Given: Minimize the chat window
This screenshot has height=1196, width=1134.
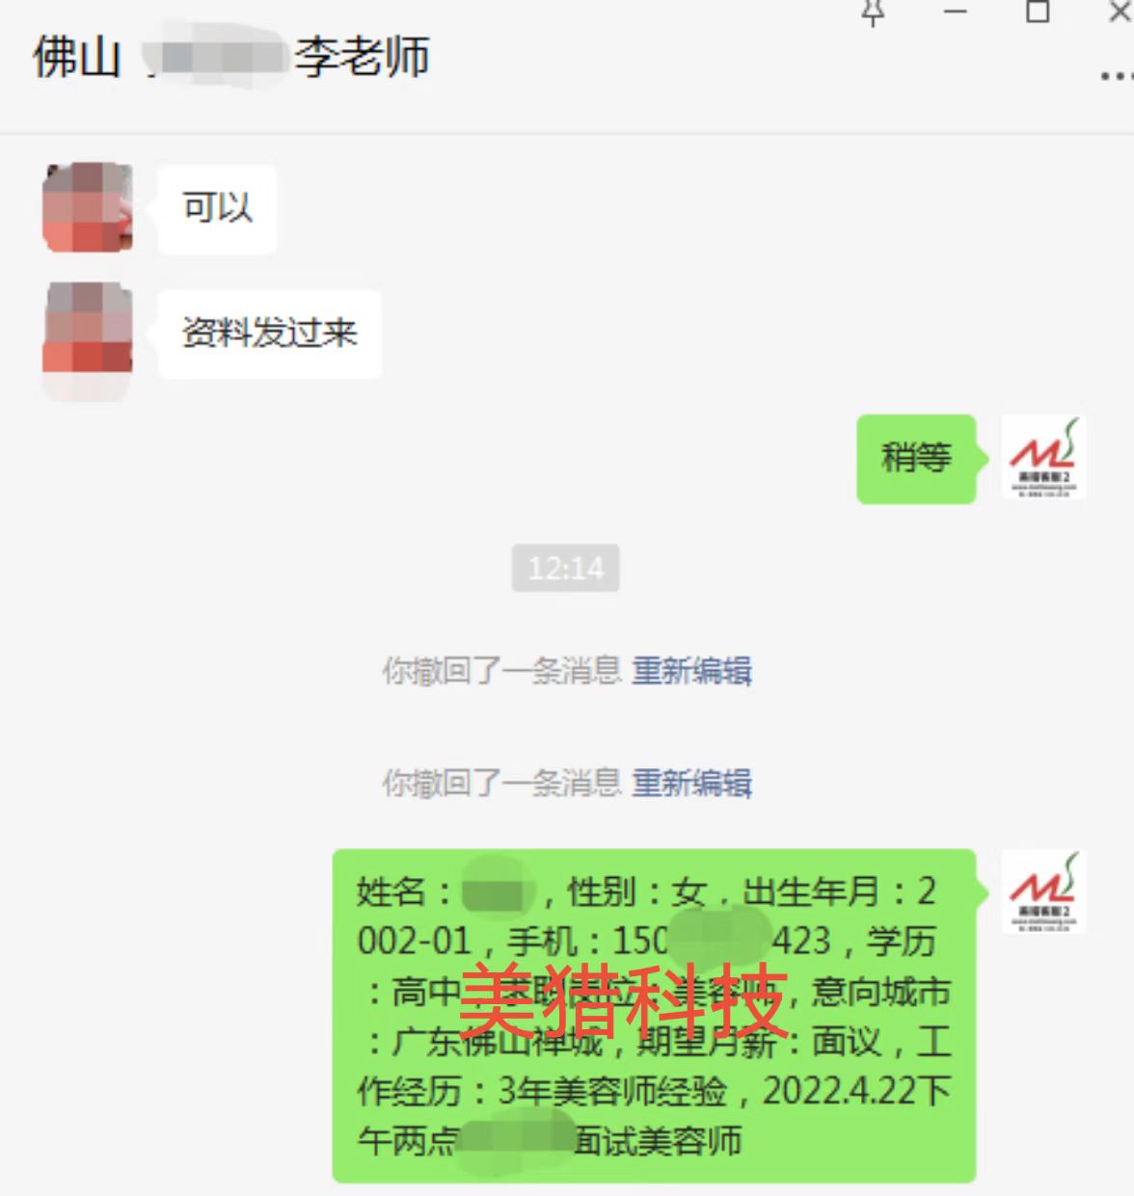Looking at the screenshot, I should (x=955, y=12).
